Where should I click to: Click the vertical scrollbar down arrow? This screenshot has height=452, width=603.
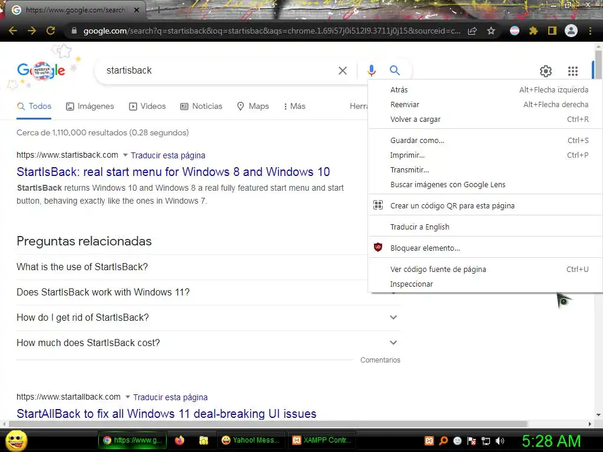click(598, 415)
